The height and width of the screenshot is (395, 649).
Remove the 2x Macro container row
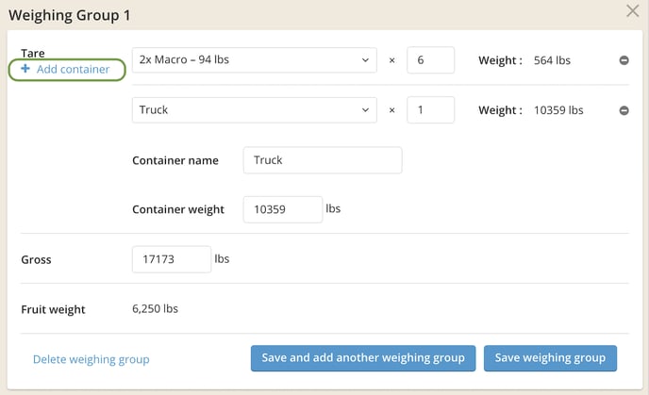pyautogui.click(x=624, y=60)
